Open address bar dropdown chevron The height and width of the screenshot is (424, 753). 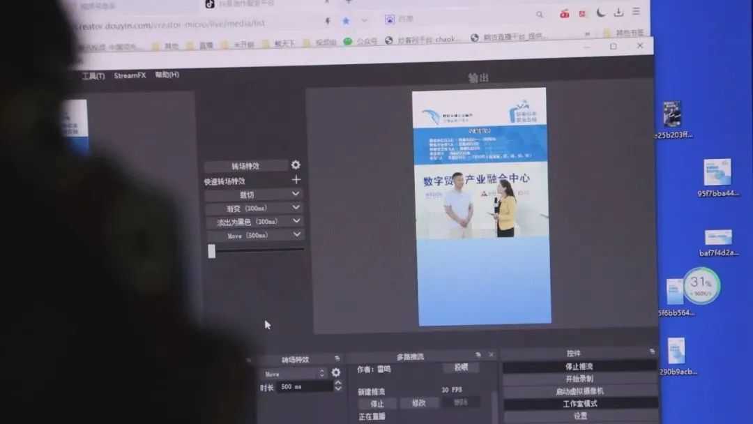coord(365,20)
